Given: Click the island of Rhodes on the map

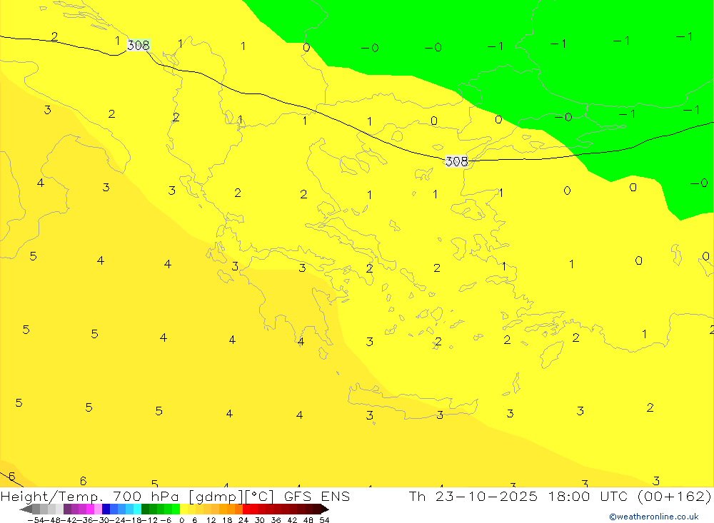Looking at the screenshot, I should (x=551, y=354).
